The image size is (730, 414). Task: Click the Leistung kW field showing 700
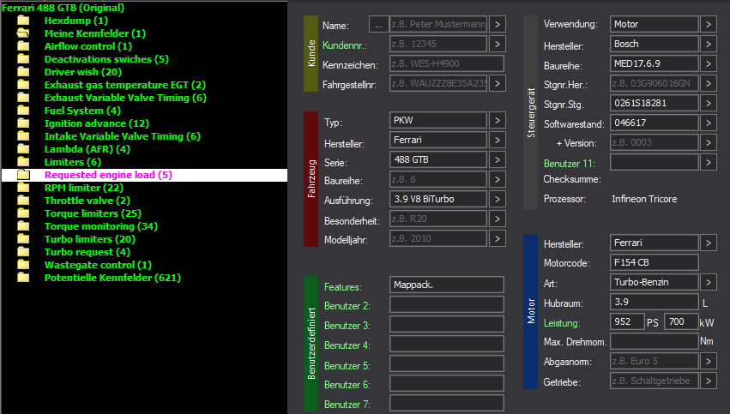click(x=682, y=321)
